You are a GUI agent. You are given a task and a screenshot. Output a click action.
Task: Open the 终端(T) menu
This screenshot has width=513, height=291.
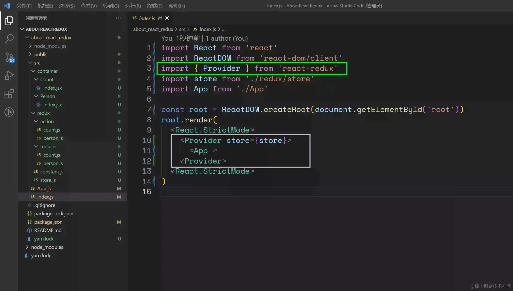tap(155, 6)
